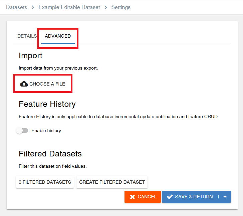This screenshot has height=216, width=243.
Task: Select the Advanced tab
Action: [58, 36]
